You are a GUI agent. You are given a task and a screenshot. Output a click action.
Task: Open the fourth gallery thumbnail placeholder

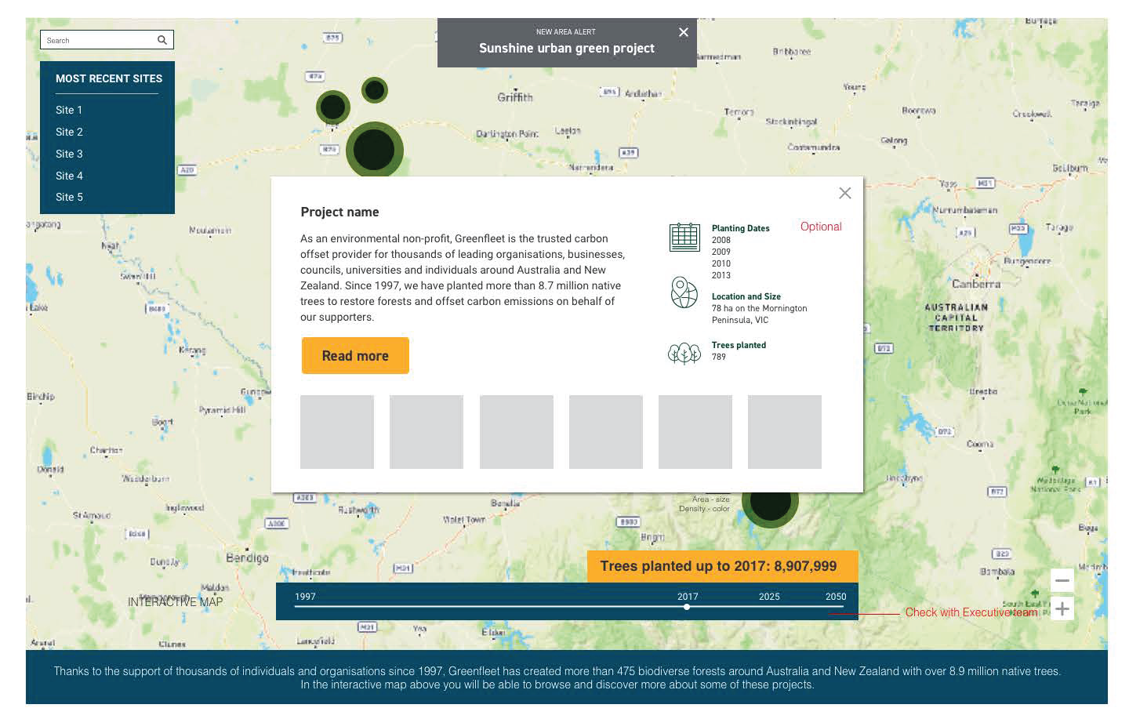click(606, 432)
